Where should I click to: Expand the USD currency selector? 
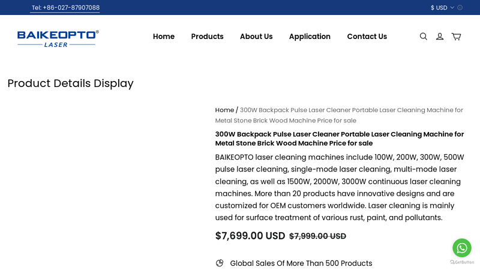[x=442, y=8]
